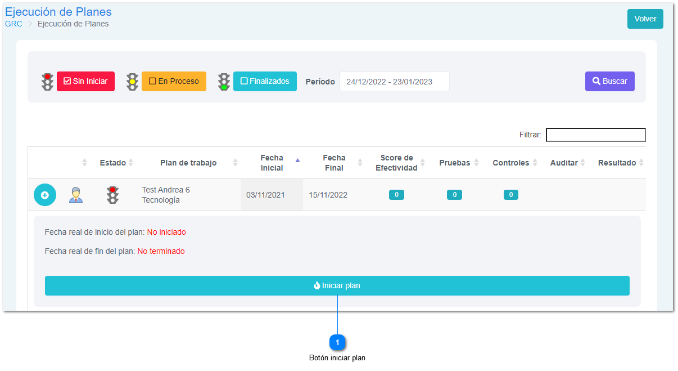Click the Volver button

[x=645, y=19]
